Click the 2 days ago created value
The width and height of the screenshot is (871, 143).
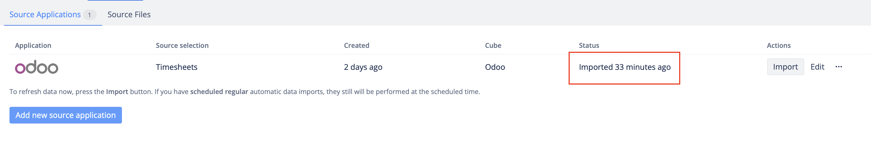click(363, 67)
